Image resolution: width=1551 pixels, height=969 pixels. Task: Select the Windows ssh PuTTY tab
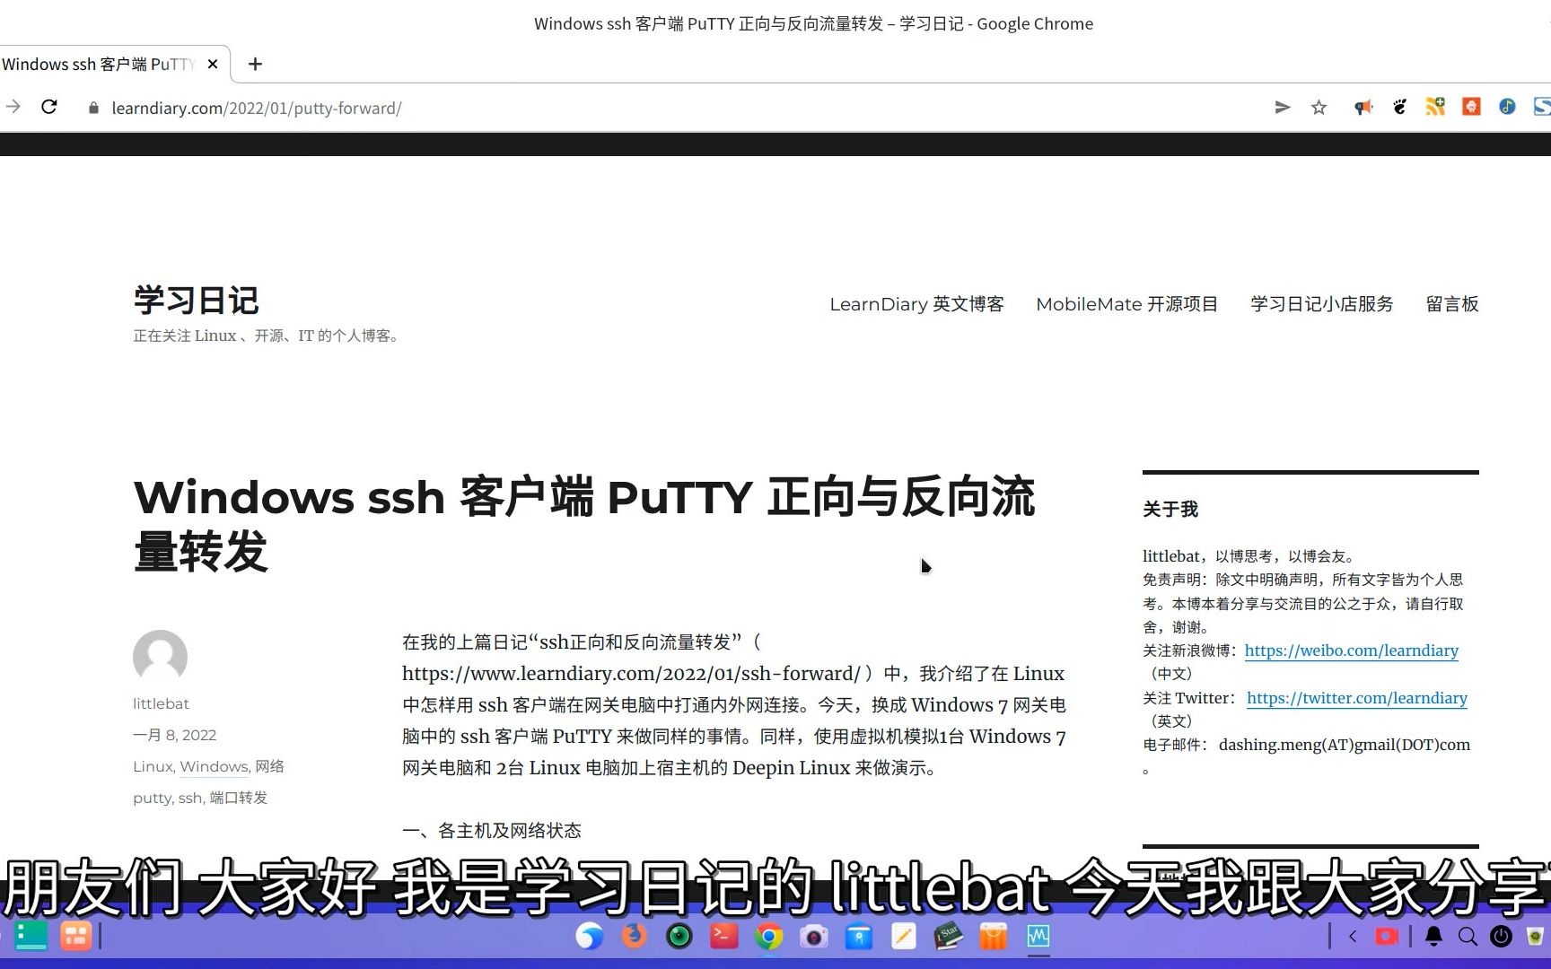[x=99, y=64]
